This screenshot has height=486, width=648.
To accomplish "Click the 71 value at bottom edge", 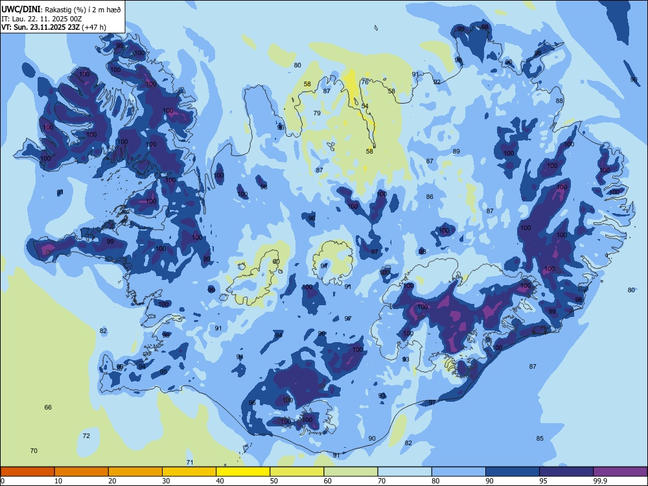I will (x=190, y=463).
